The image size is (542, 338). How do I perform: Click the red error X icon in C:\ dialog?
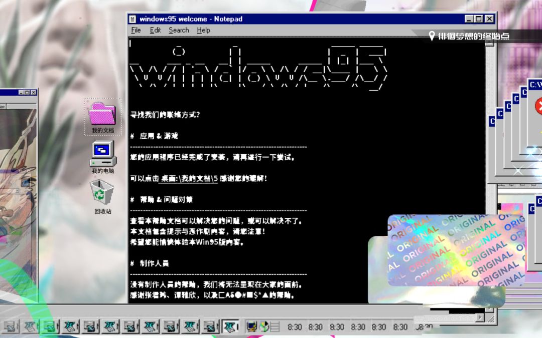[x=538, y=106]
